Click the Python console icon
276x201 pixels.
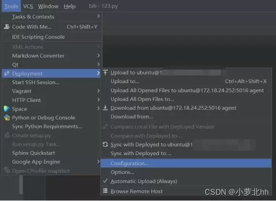7,117
